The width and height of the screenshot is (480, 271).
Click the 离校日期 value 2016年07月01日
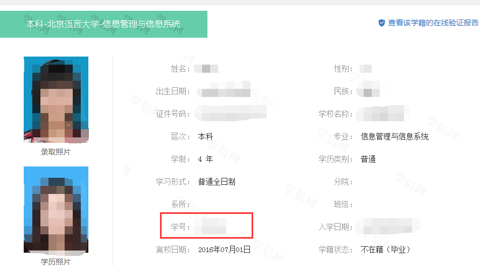pos(225,249)
